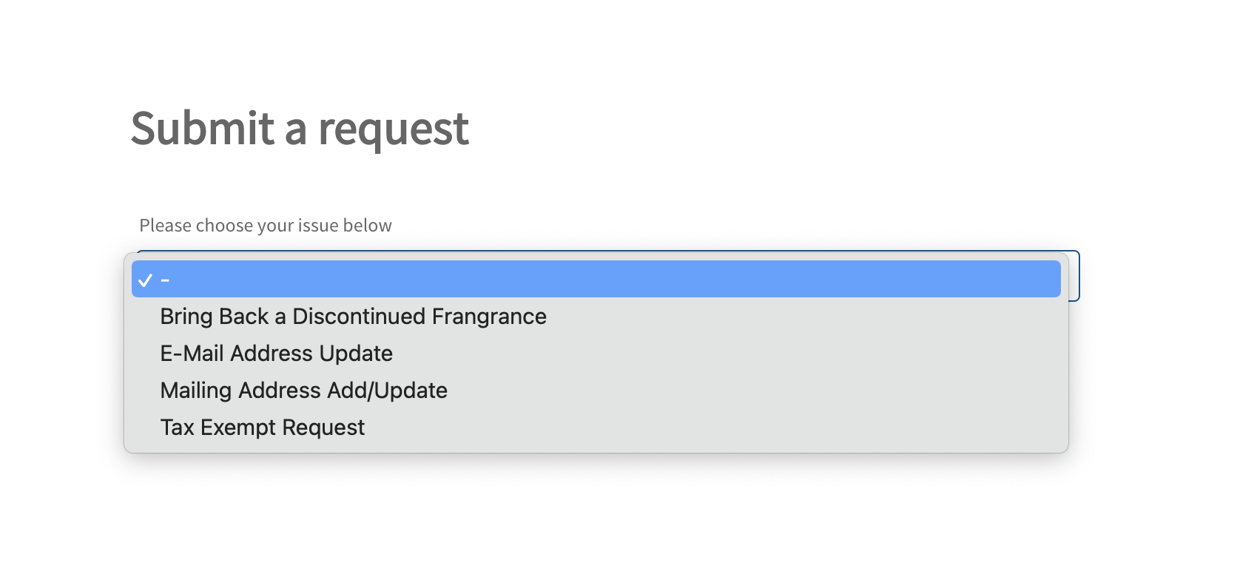Pick Mailing Address Add/Update from list
Screen dimensions: 1237x574
303,391
